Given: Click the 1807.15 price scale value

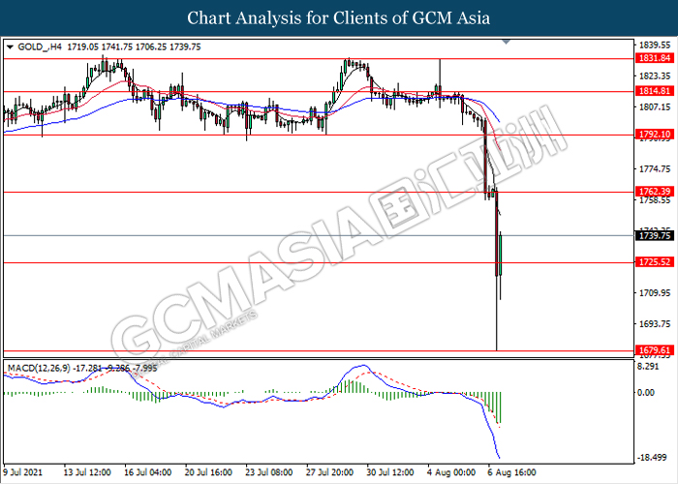Looking at the screenshot, I should pos(655,106).
